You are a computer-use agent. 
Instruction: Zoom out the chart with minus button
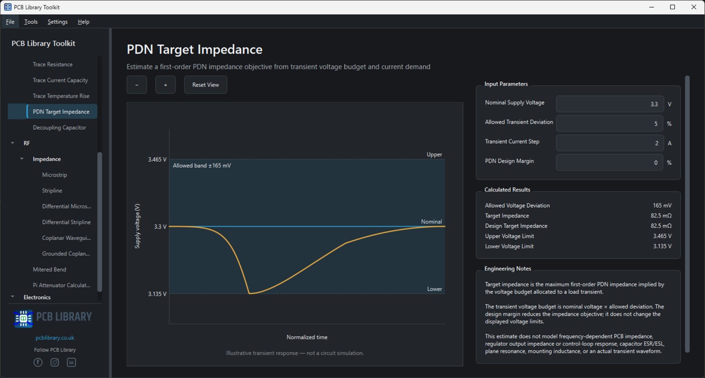[137, 85]
